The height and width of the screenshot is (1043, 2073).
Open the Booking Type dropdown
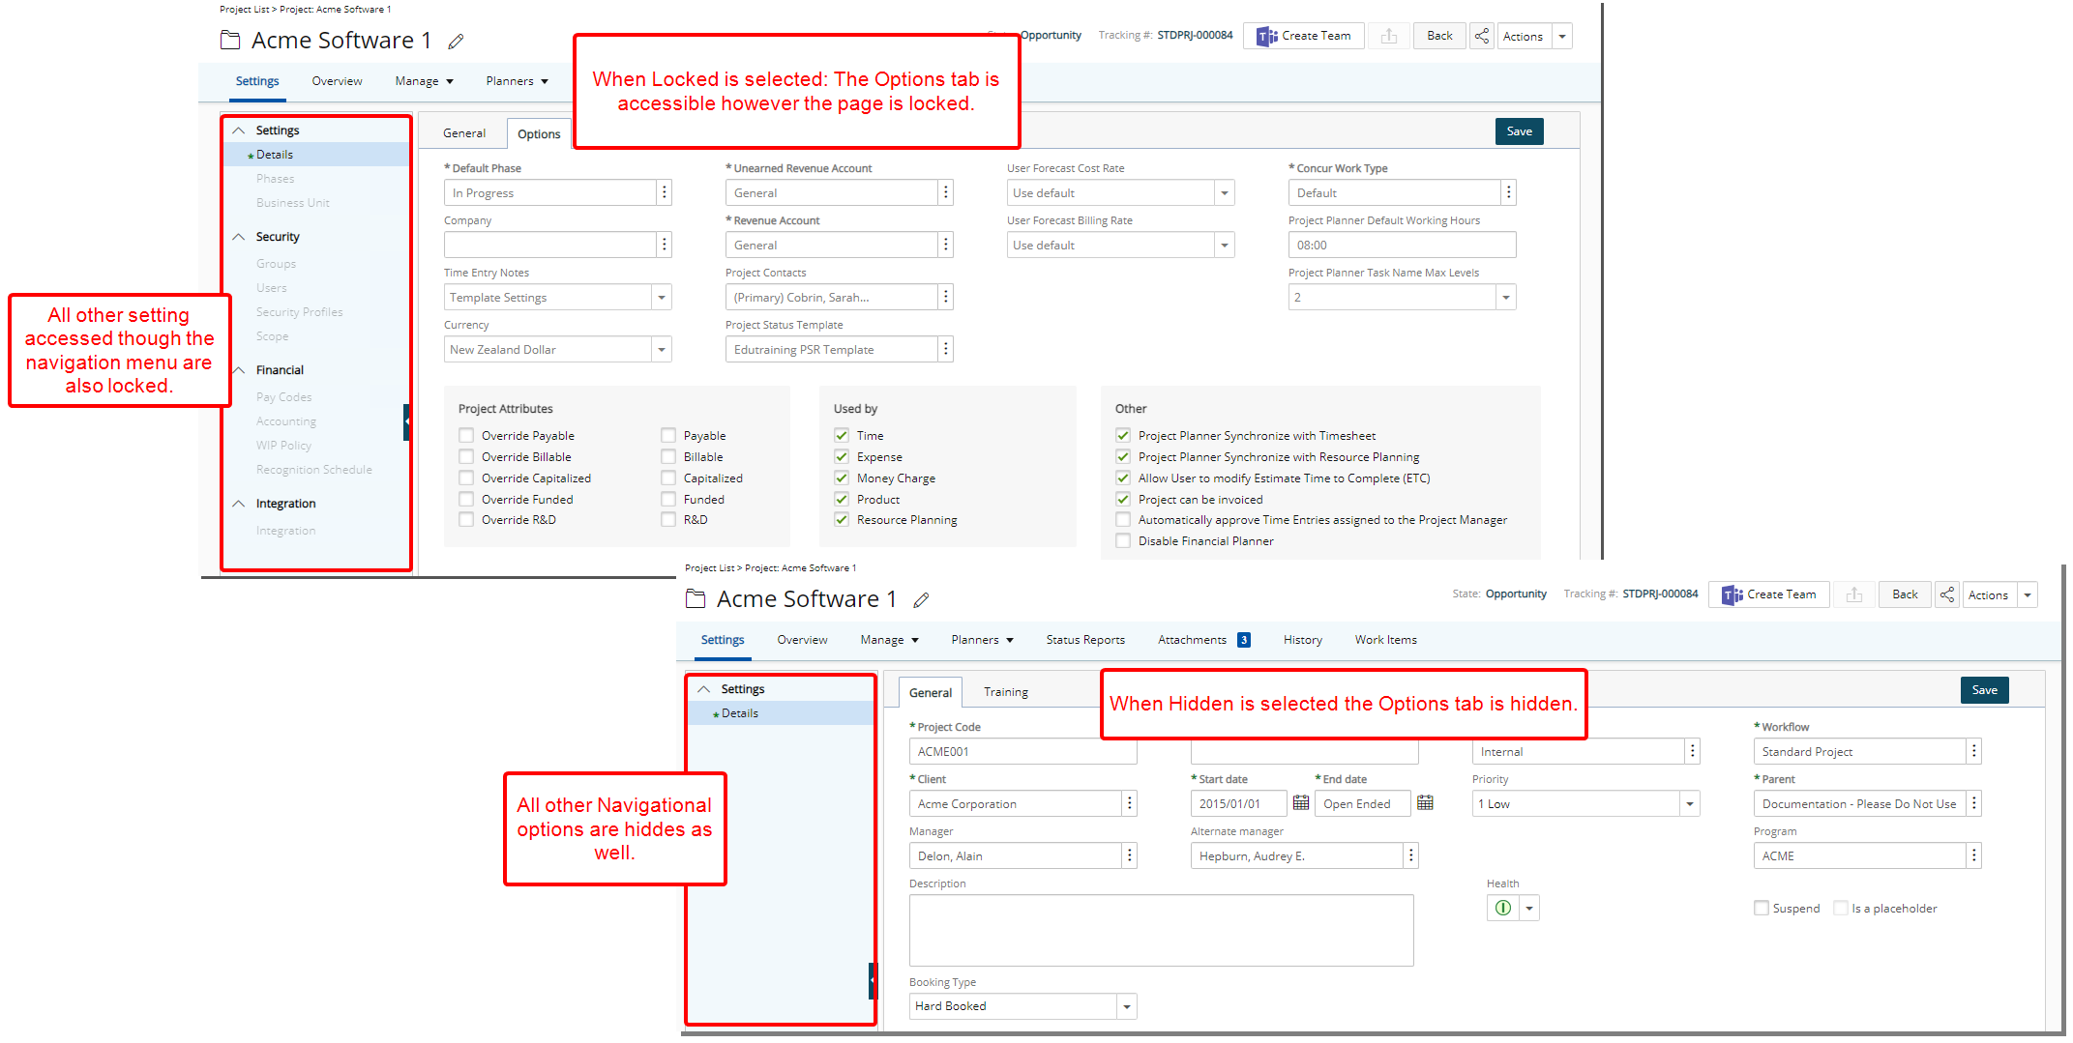(x=1127, y=1006)
